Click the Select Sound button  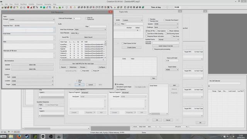point(88,37)
